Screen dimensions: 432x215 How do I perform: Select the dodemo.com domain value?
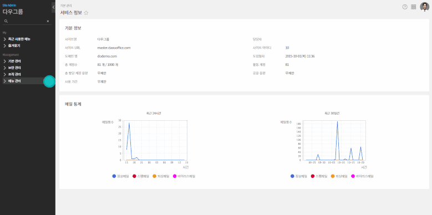(107, 56)
